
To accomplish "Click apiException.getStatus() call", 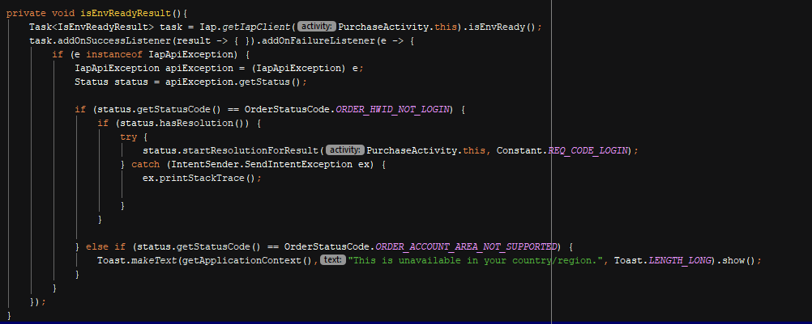I will pyautogui.click(x=233, y=82).
